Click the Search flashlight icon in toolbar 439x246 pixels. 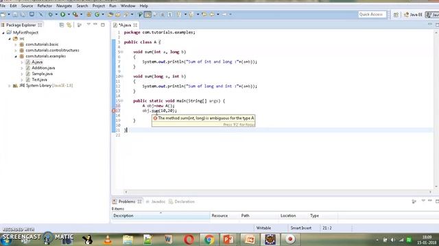pos(127,14)
